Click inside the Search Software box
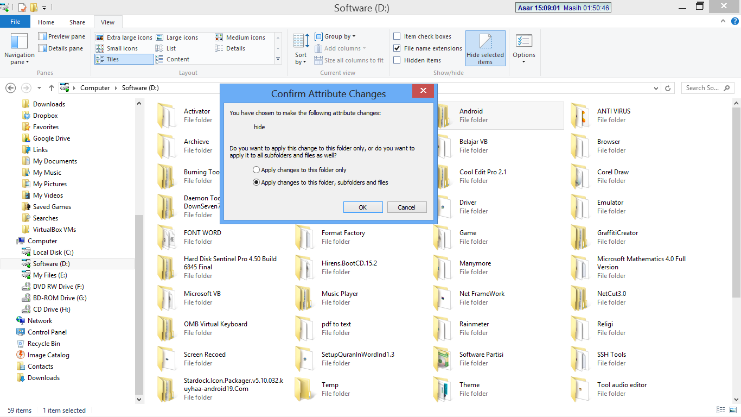This screenshot has height=417, width=741. click(702, 87)
